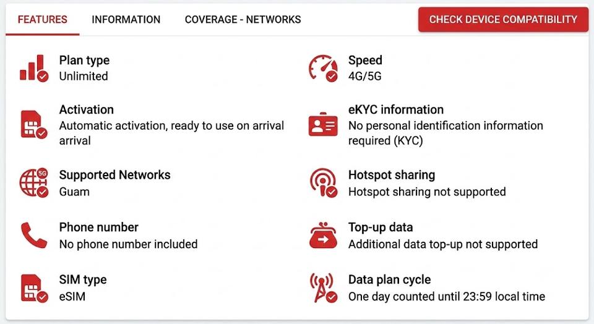This screenshot has height=324, width=594.
Task: Click the Activation SIM card icon
Action: [x=34, y=124]
